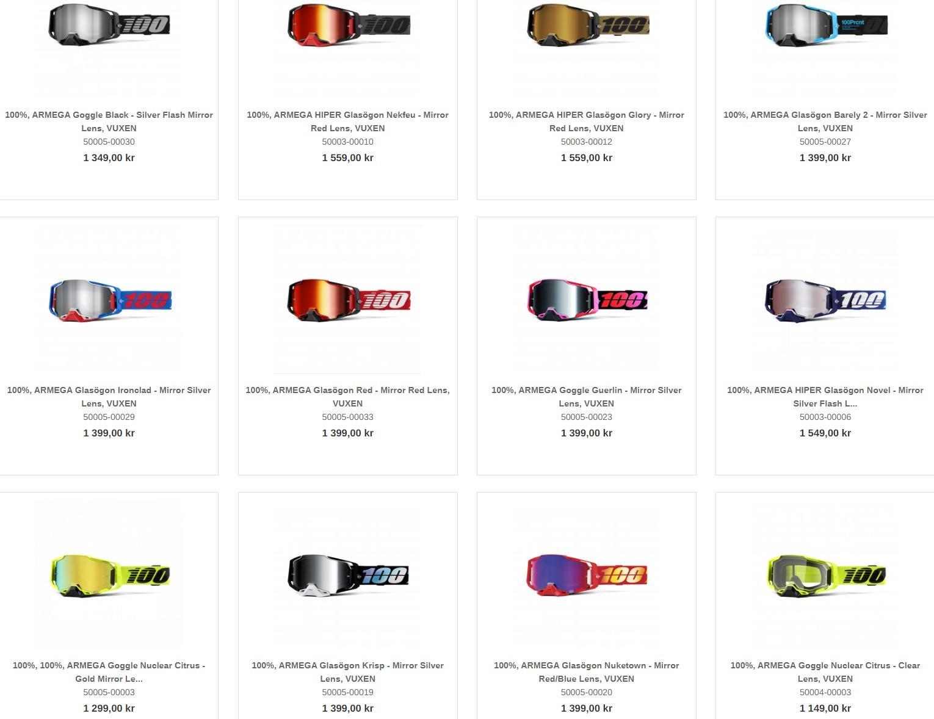Open the Black Silver Flash Mirror goggle image

coord(109,24)
